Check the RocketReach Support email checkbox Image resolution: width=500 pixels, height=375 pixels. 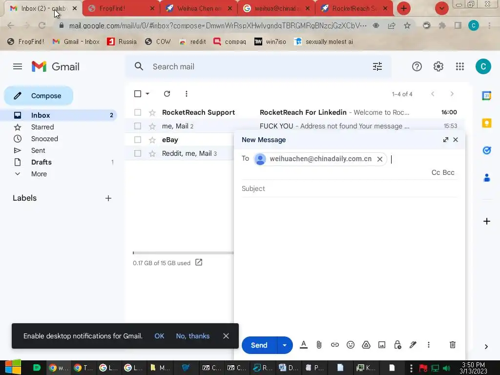[138, 112]
